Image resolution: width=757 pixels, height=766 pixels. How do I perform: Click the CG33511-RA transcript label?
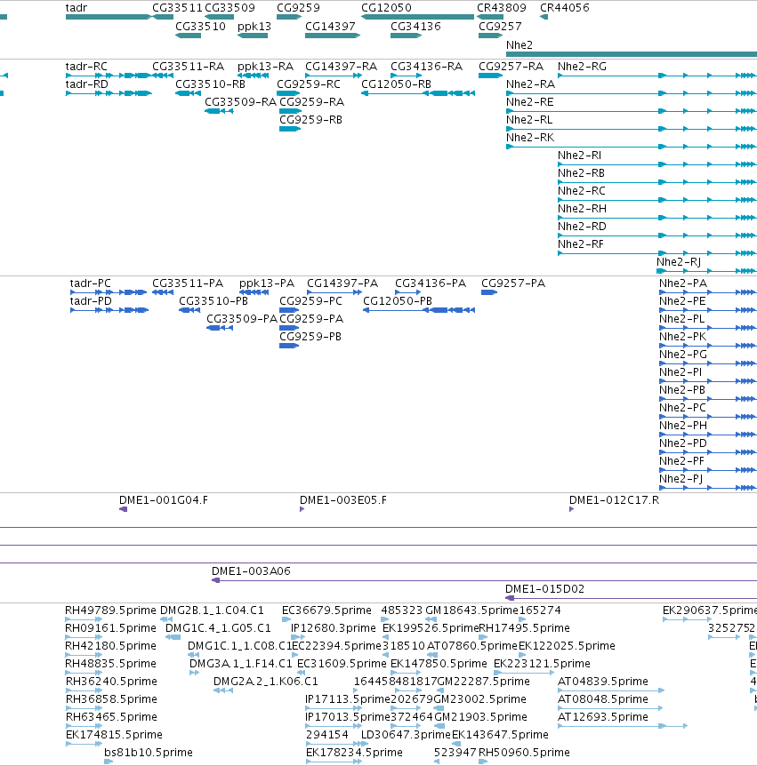tap(189, 67)
